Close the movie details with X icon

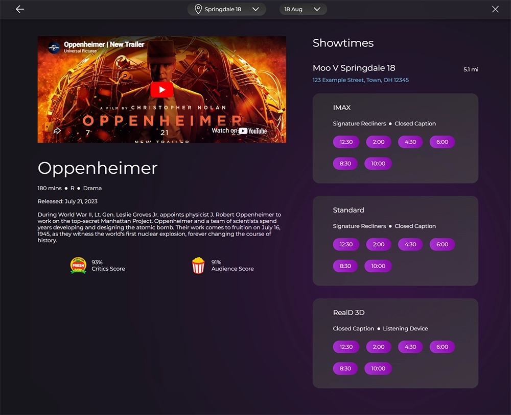(495, 9)
